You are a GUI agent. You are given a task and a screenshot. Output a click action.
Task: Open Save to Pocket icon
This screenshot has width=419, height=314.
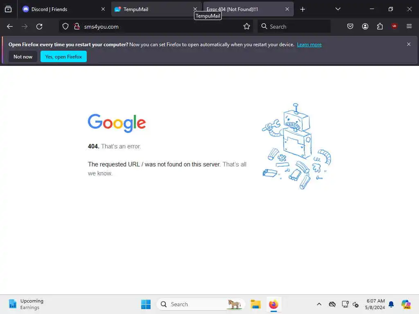[x=350, y=26]
